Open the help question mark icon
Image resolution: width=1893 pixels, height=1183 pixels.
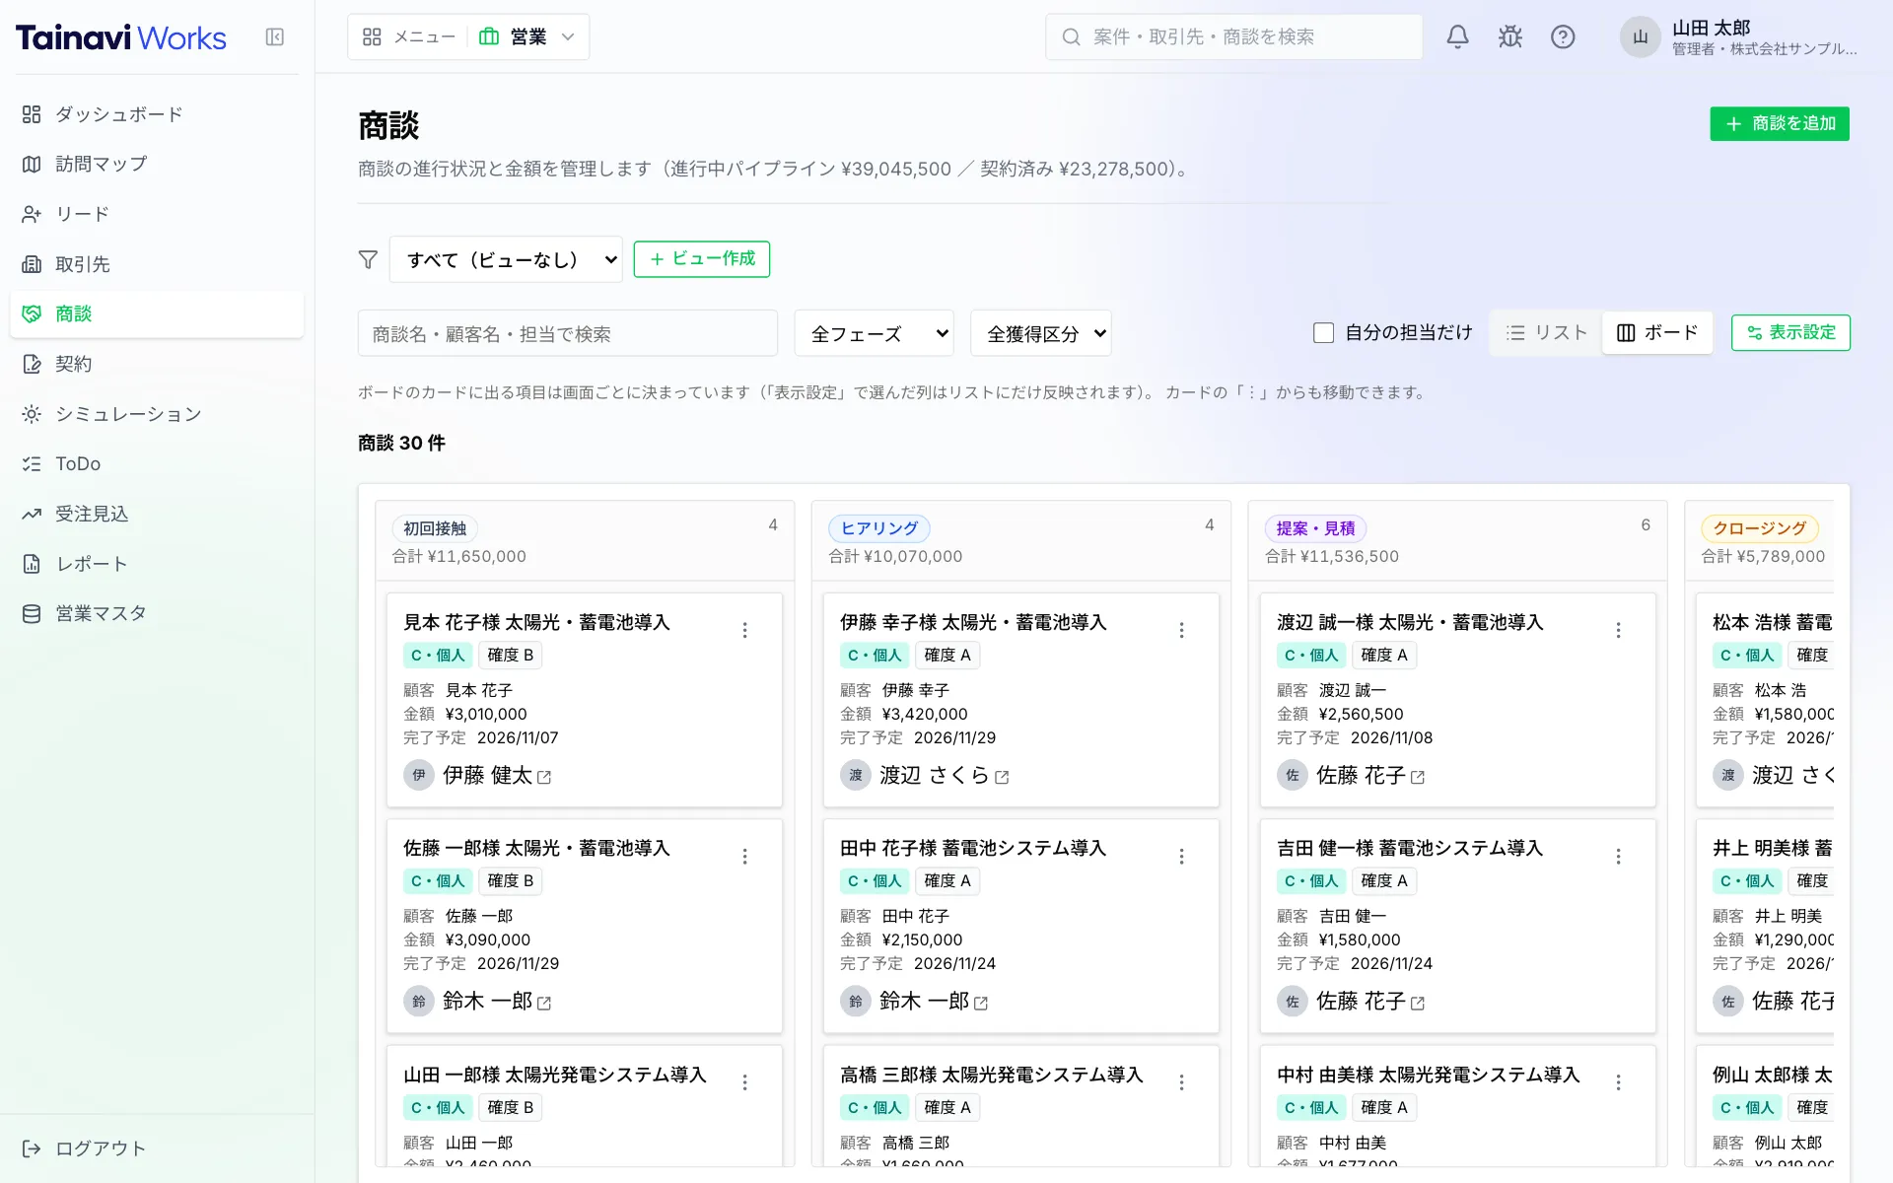(1563, 37)
